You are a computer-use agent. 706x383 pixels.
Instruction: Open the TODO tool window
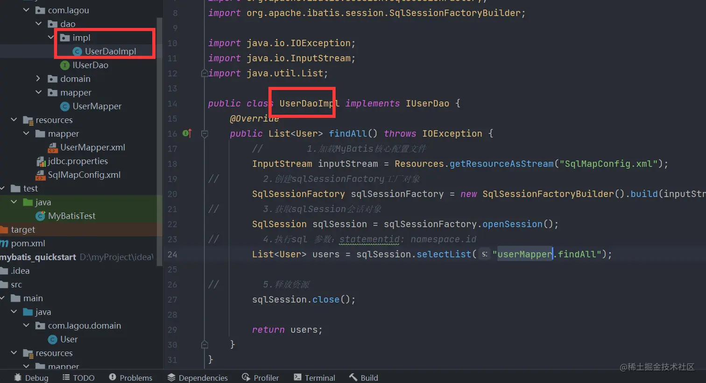78,377
